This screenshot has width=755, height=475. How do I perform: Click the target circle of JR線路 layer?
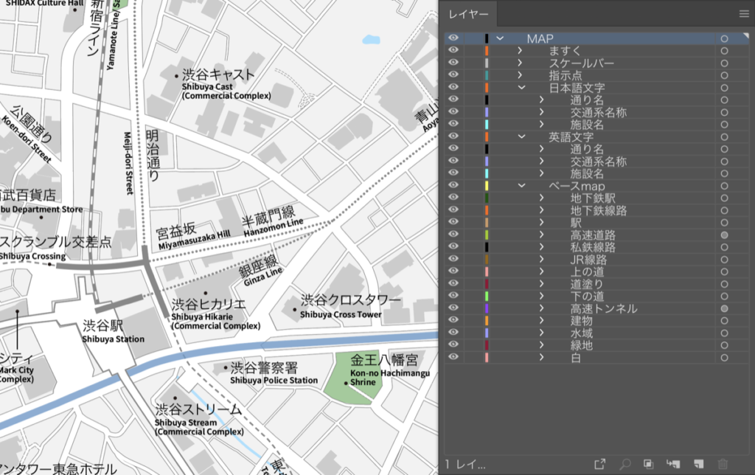coord(724,260)
